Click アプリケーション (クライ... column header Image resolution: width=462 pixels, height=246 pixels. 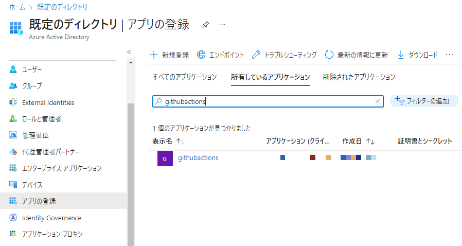point(298,141)
